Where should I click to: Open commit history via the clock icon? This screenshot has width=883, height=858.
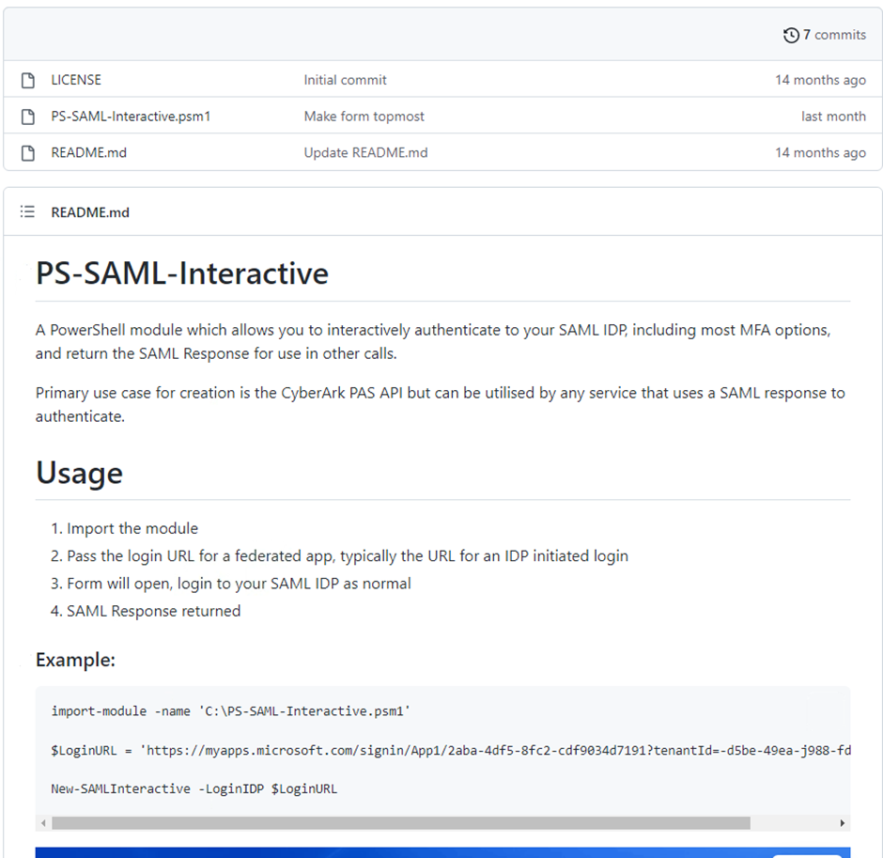point(791,35)
